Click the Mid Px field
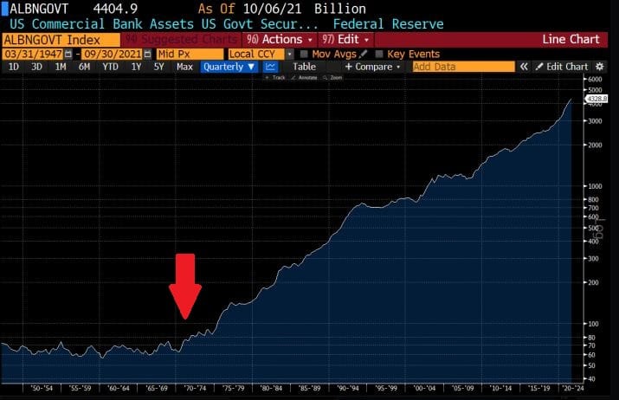Screen dimensions: 619x400 [x=190, y=54]
